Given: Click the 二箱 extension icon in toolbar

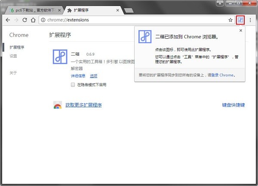Looking at the screenshot, I should [x=241, y=20].
